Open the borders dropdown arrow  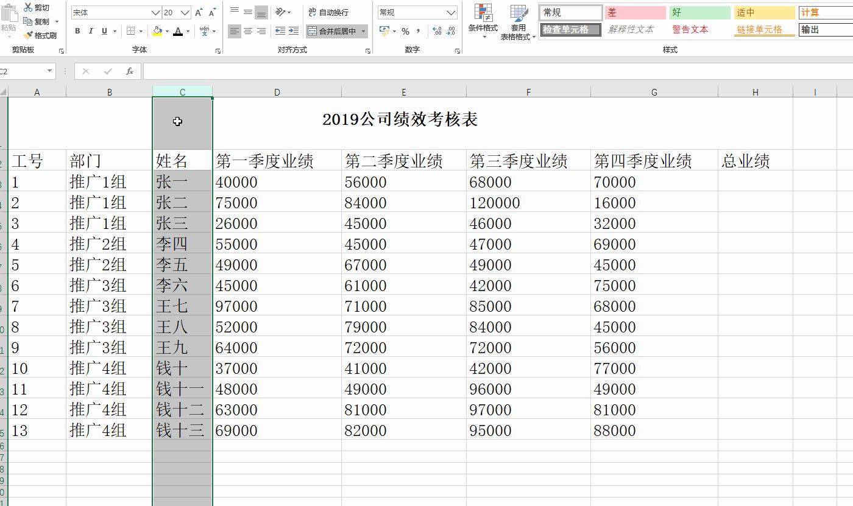coord(141,31)
